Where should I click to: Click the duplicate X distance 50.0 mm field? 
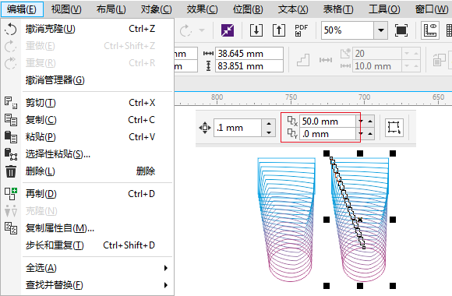point(327,122)
